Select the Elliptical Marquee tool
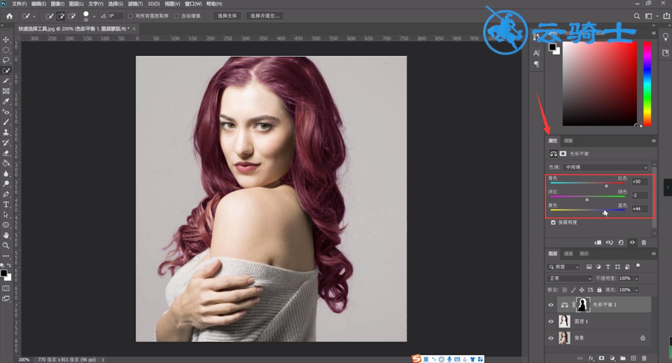672x363 pixels. coord(6,50)
